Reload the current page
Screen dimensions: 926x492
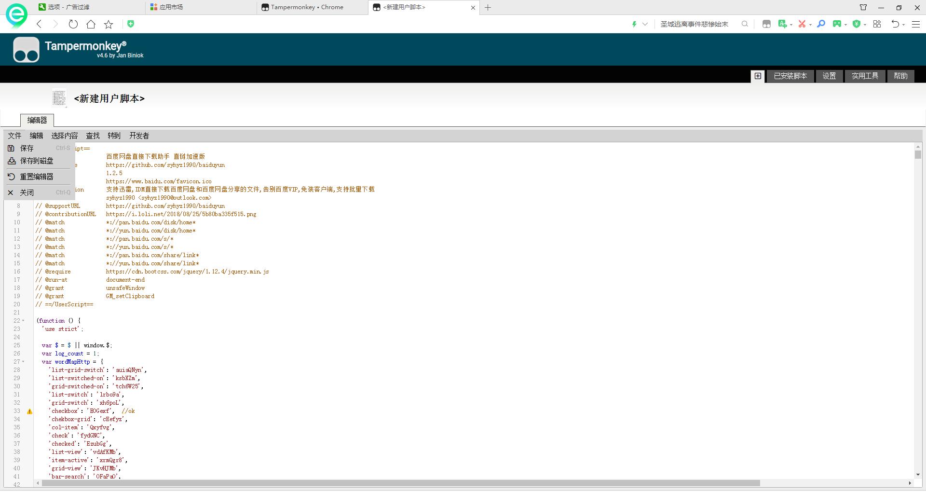(x=73, y=24)
